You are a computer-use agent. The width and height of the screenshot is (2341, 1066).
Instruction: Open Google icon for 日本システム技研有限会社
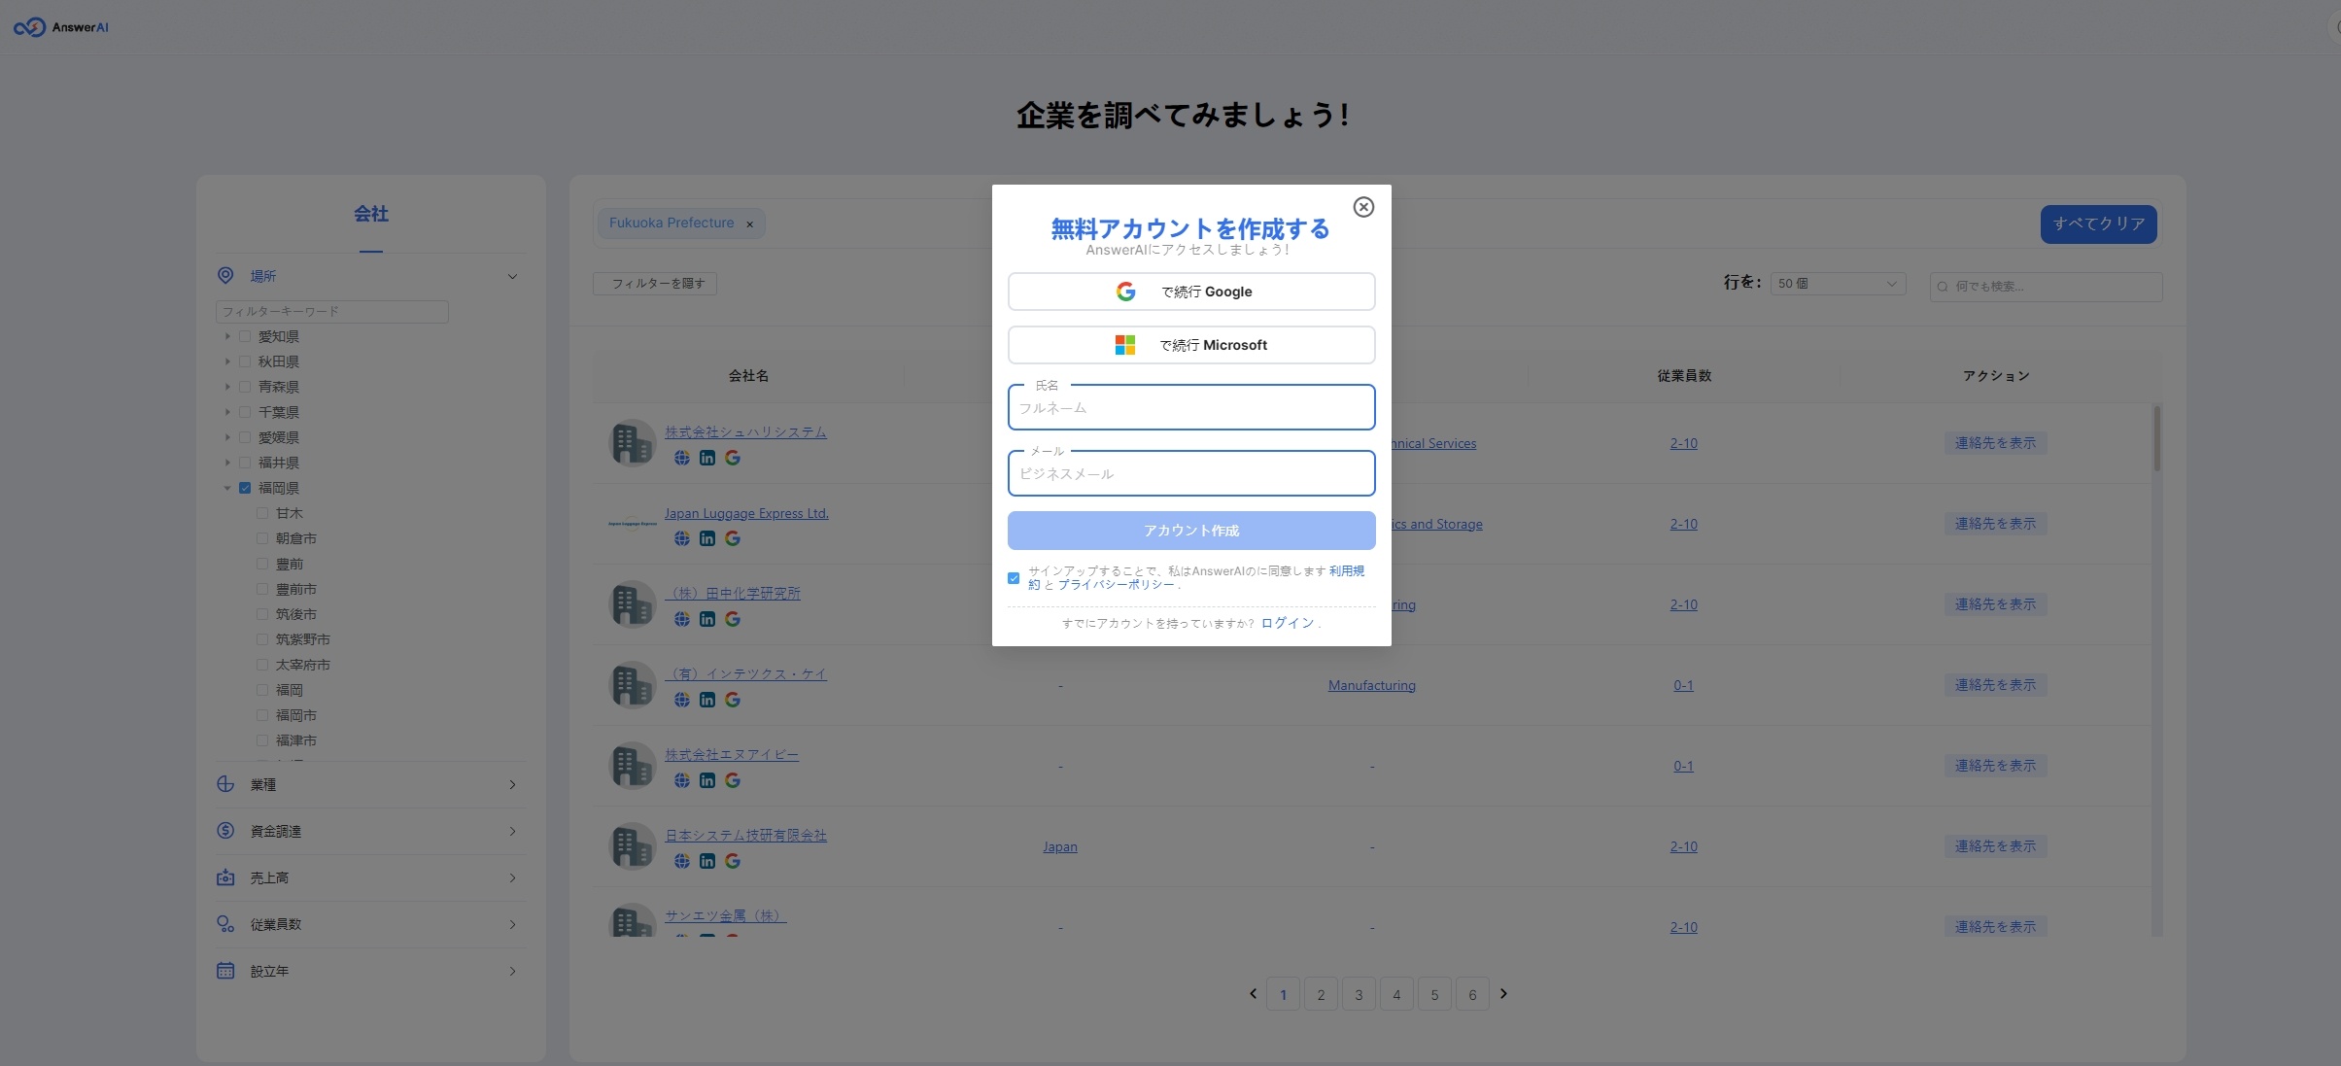coord(733,861)
